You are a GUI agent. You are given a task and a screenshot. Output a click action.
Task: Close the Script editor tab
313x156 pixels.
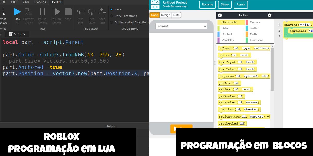pos(24,34)
